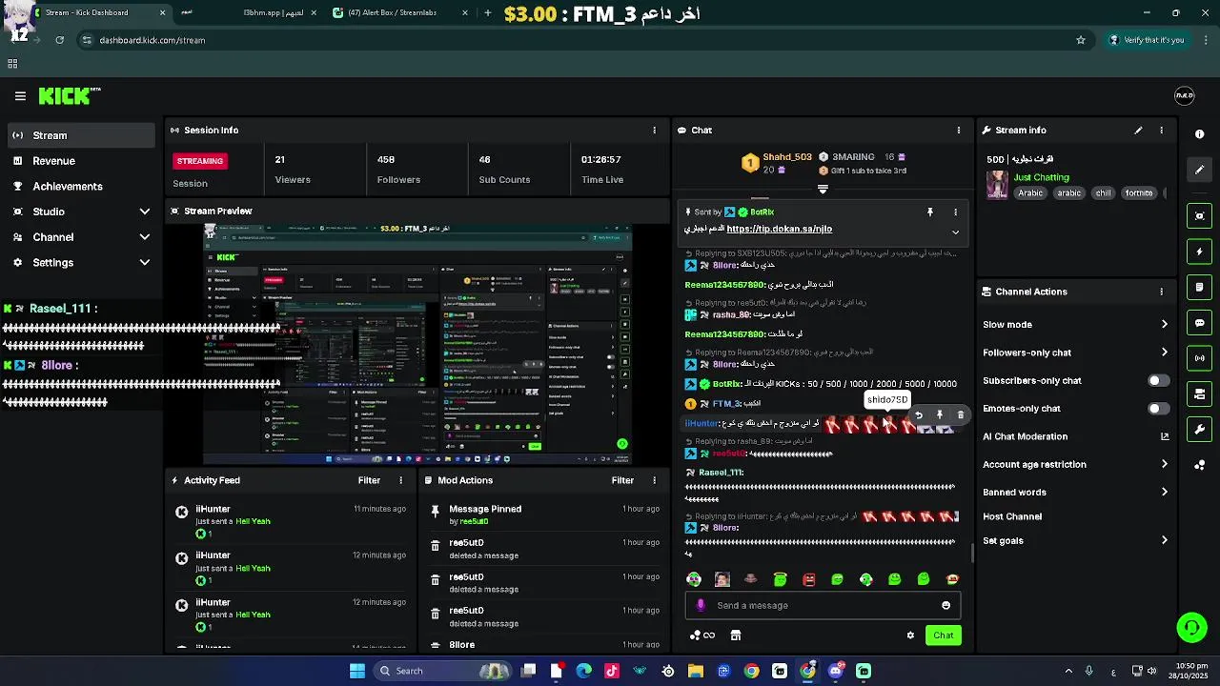Image resolution: width=1220 pixels, height=686 pixels.
Task: Open Stream info panel three-dot menu
Action: click(x=1161, y=131)
